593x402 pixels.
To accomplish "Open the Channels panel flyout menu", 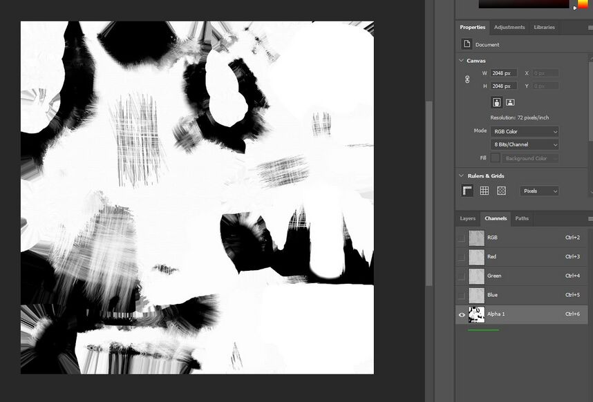I will (590, 218).
